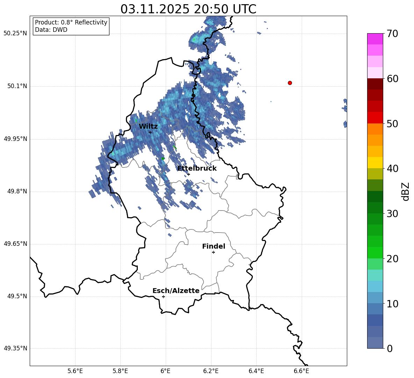The width and height of the screenshot is (414, 378).
Task: Click the colorbar tick value 20
Action: 392,258
